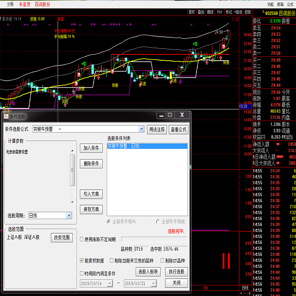Click the 0 reset button under 日线
Screen dimensions: 296x296
click(249, 293)
